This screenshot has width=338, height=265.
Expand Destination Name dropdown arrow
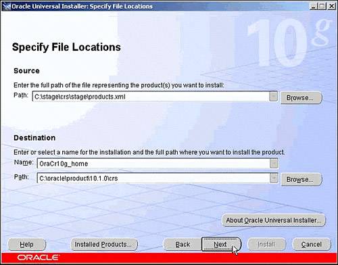click(x=274, y=164)
